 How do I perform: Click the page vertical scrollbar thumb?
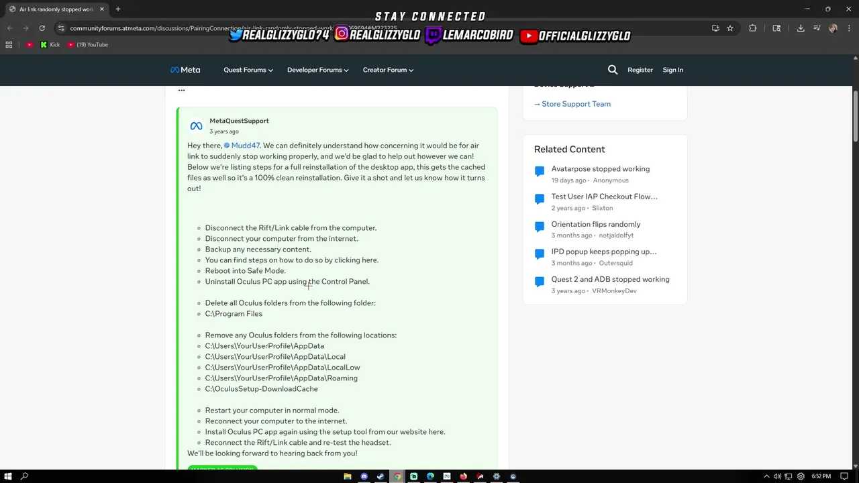click(x=856, y=115)
